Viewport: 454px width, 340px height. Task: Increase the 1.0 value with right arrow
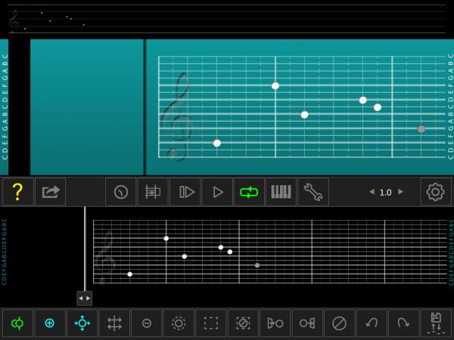(x=400, y=192)
